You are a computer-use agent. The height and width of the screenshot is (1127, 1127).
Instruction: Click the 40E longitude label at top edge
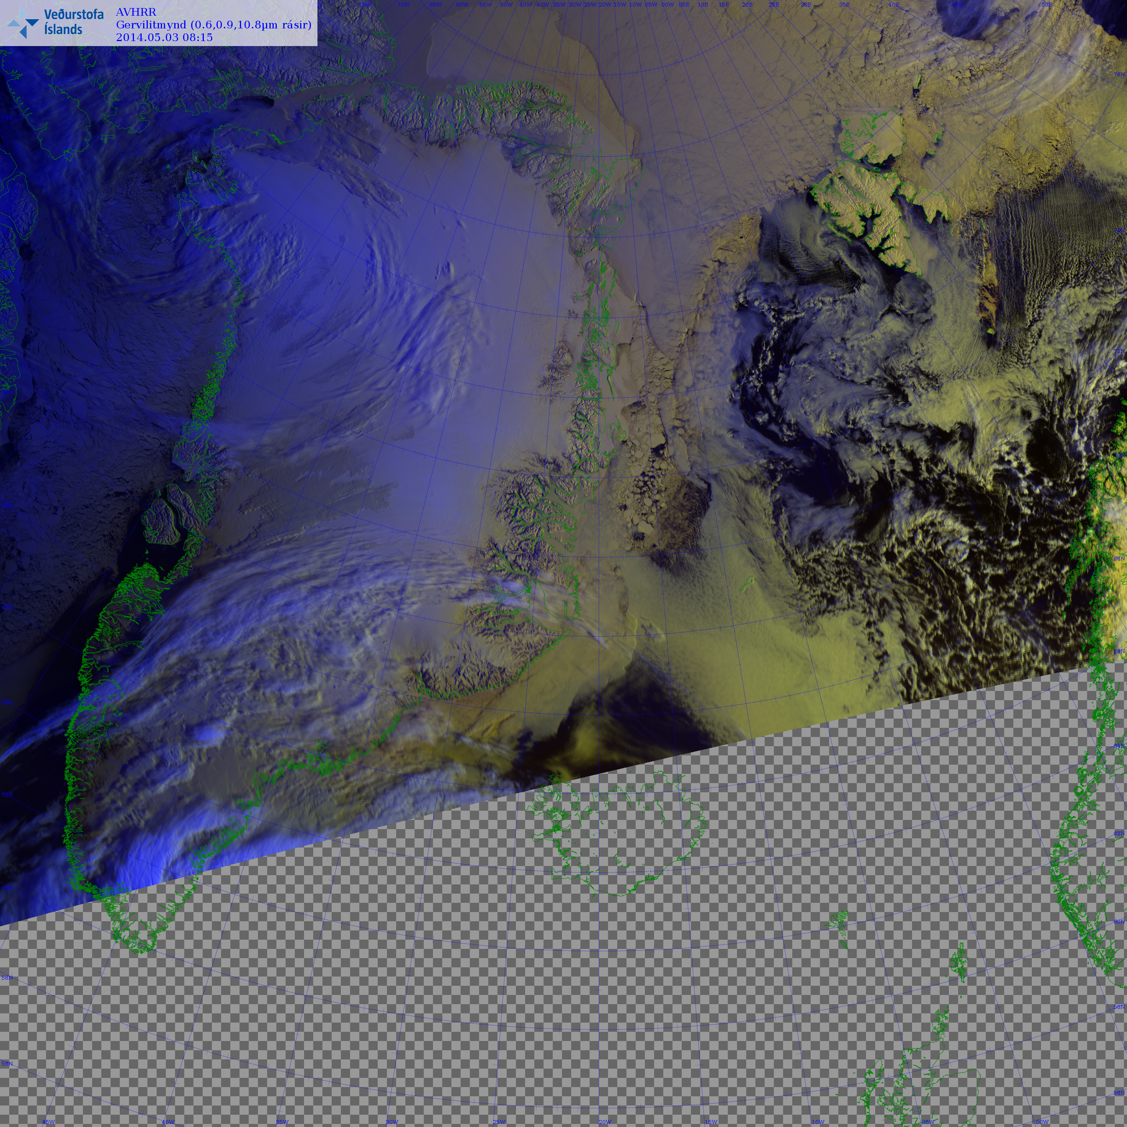pyautogui.click(x=893, y=5)
